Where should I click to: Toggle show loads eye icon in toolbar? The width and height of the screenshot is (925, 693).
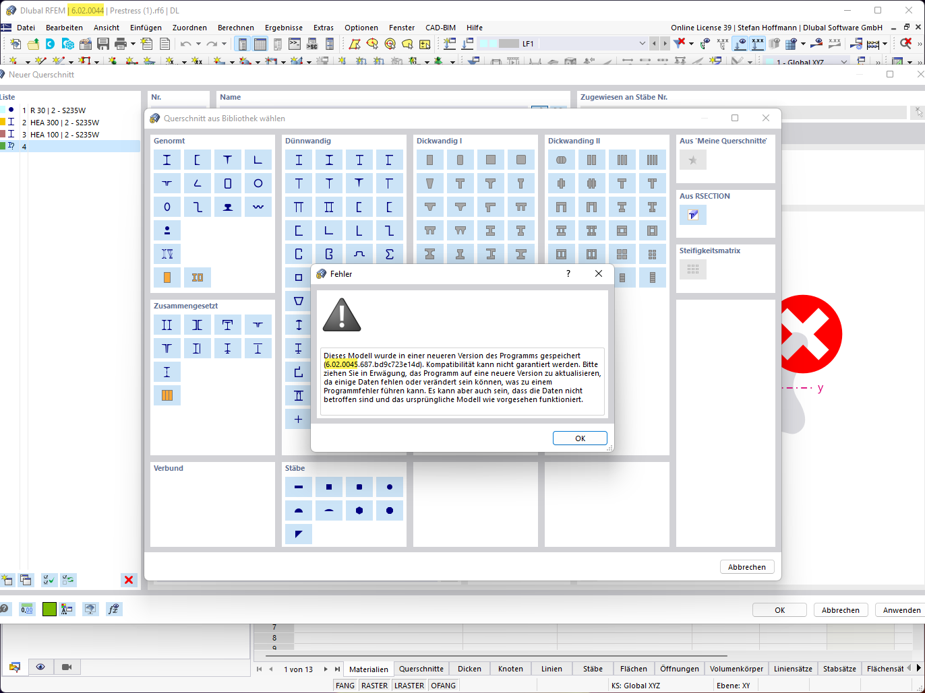point(740,44)
